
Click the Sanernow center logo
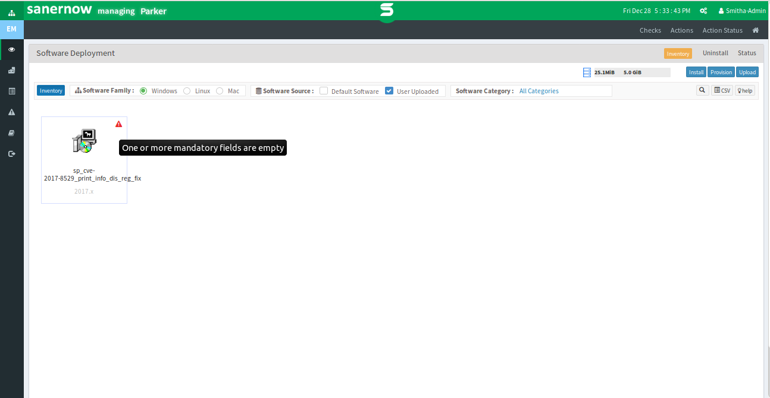387,11
